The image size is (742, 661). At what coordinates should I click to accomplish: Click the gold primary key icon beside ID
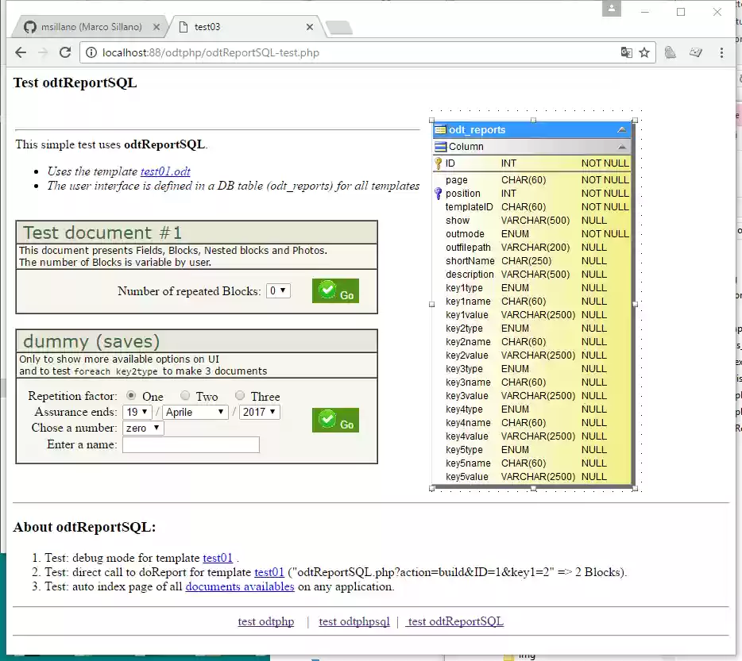pyautogui.click(x=439, y=163)
